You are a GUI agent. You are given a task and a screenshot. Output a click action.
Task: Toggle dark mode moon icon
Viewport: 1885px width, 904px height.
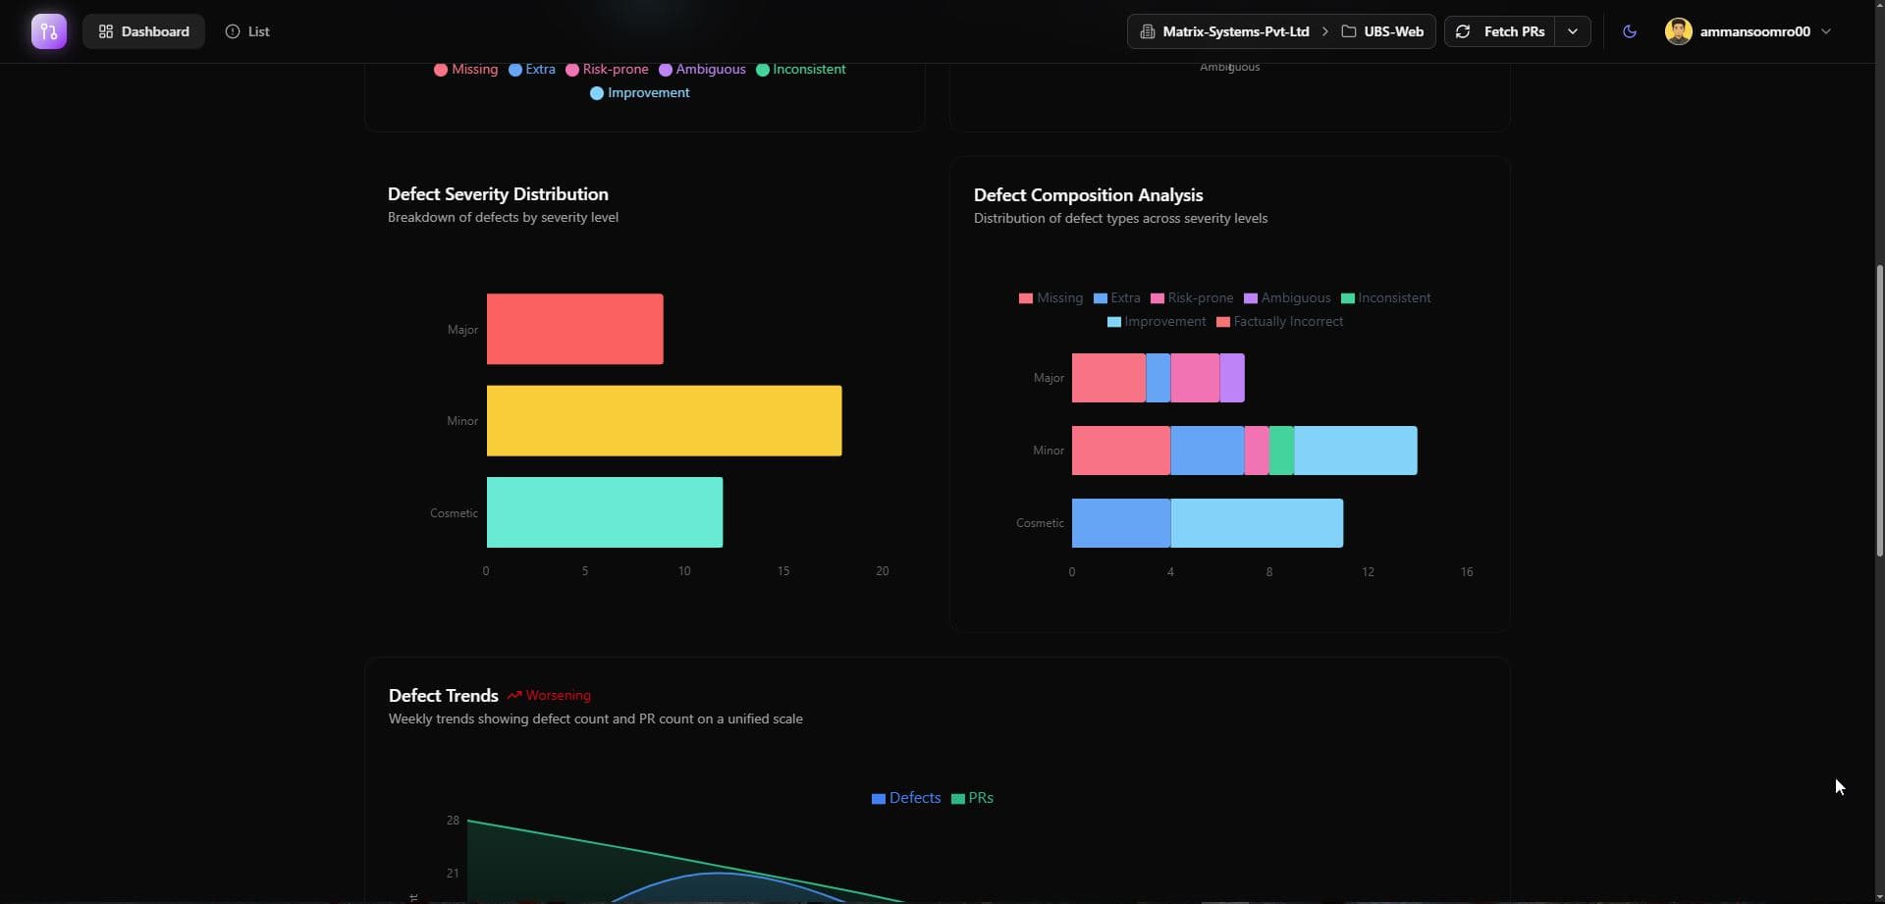pyautogui.click(x=1630, y=31)
